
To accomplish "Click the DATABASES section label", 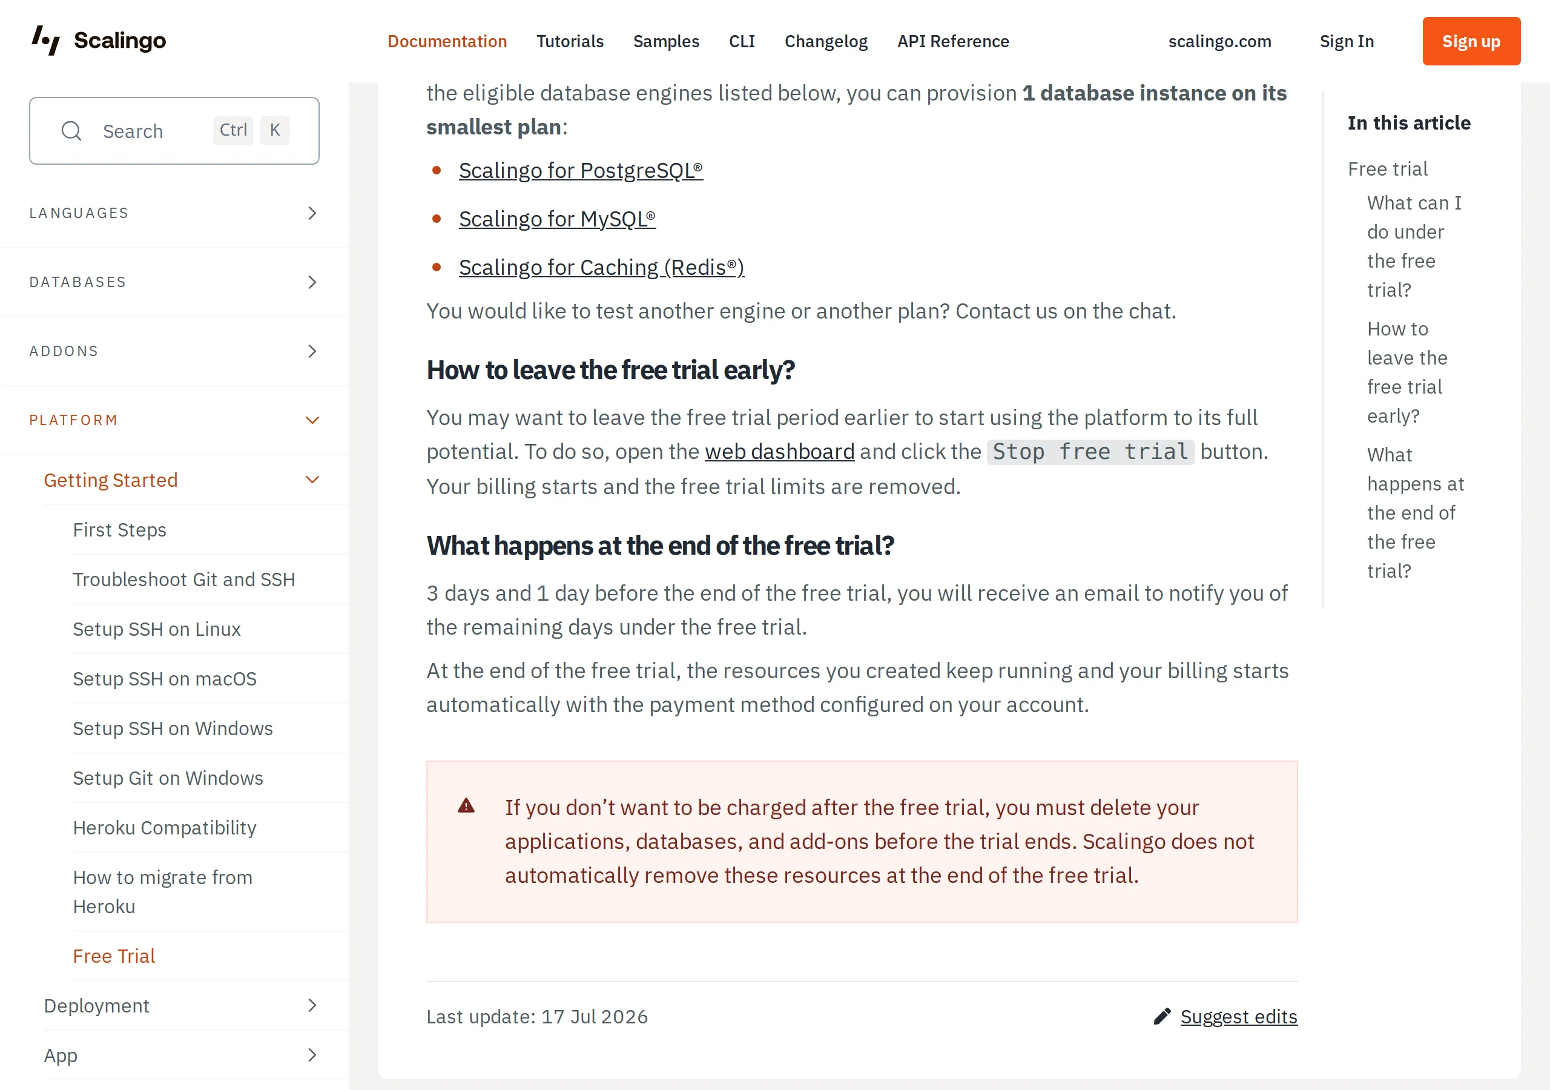I will [77, 282].
